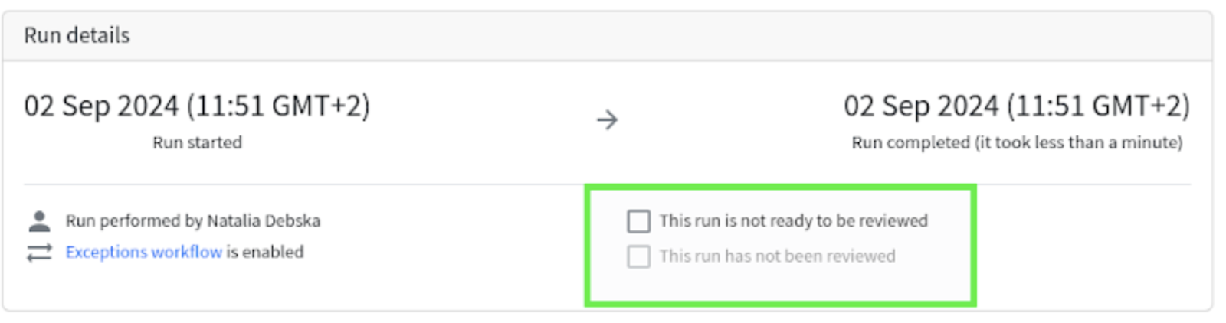Click the 'Run started' caption

point(197,142)
